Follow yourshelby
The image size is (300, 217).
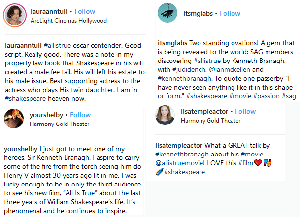pyautogui.click(x=80, y=115)
